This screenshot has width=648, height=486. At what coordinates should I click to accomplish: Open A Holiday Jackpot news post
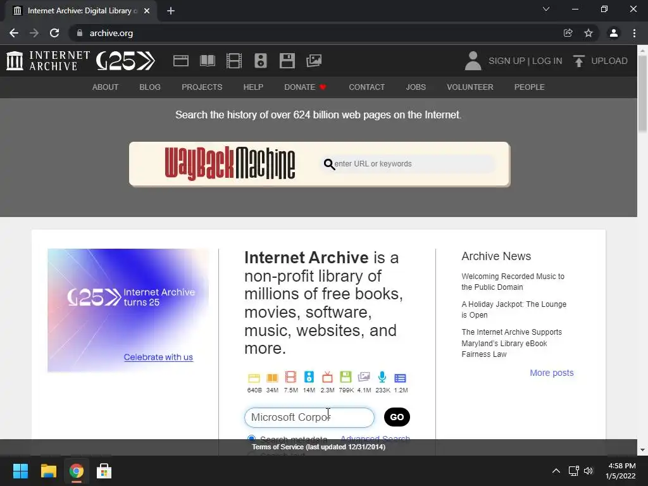(514, 309)
